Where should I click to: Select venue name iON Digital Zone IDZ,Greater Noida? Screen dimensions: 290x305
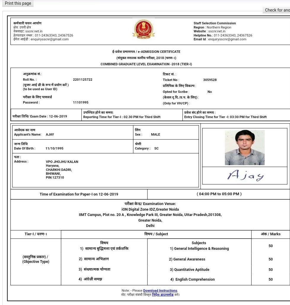150,209
